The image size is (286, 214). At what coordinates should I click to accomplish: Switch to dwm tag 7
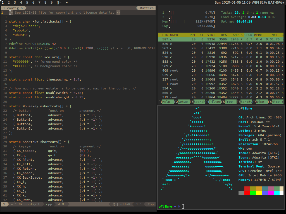[39, 2]
